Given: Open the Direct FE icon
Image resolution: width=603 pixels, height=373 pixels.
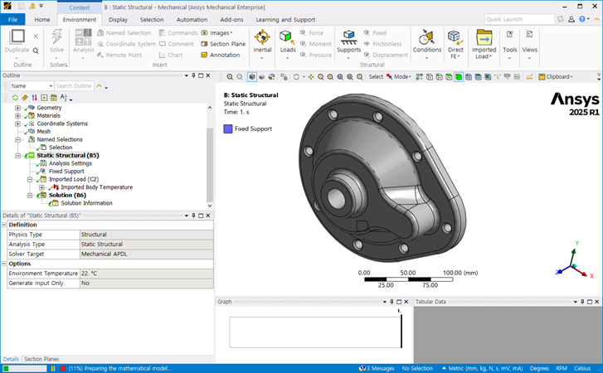Looking at the screenshot, I should [x=455, y=36].
